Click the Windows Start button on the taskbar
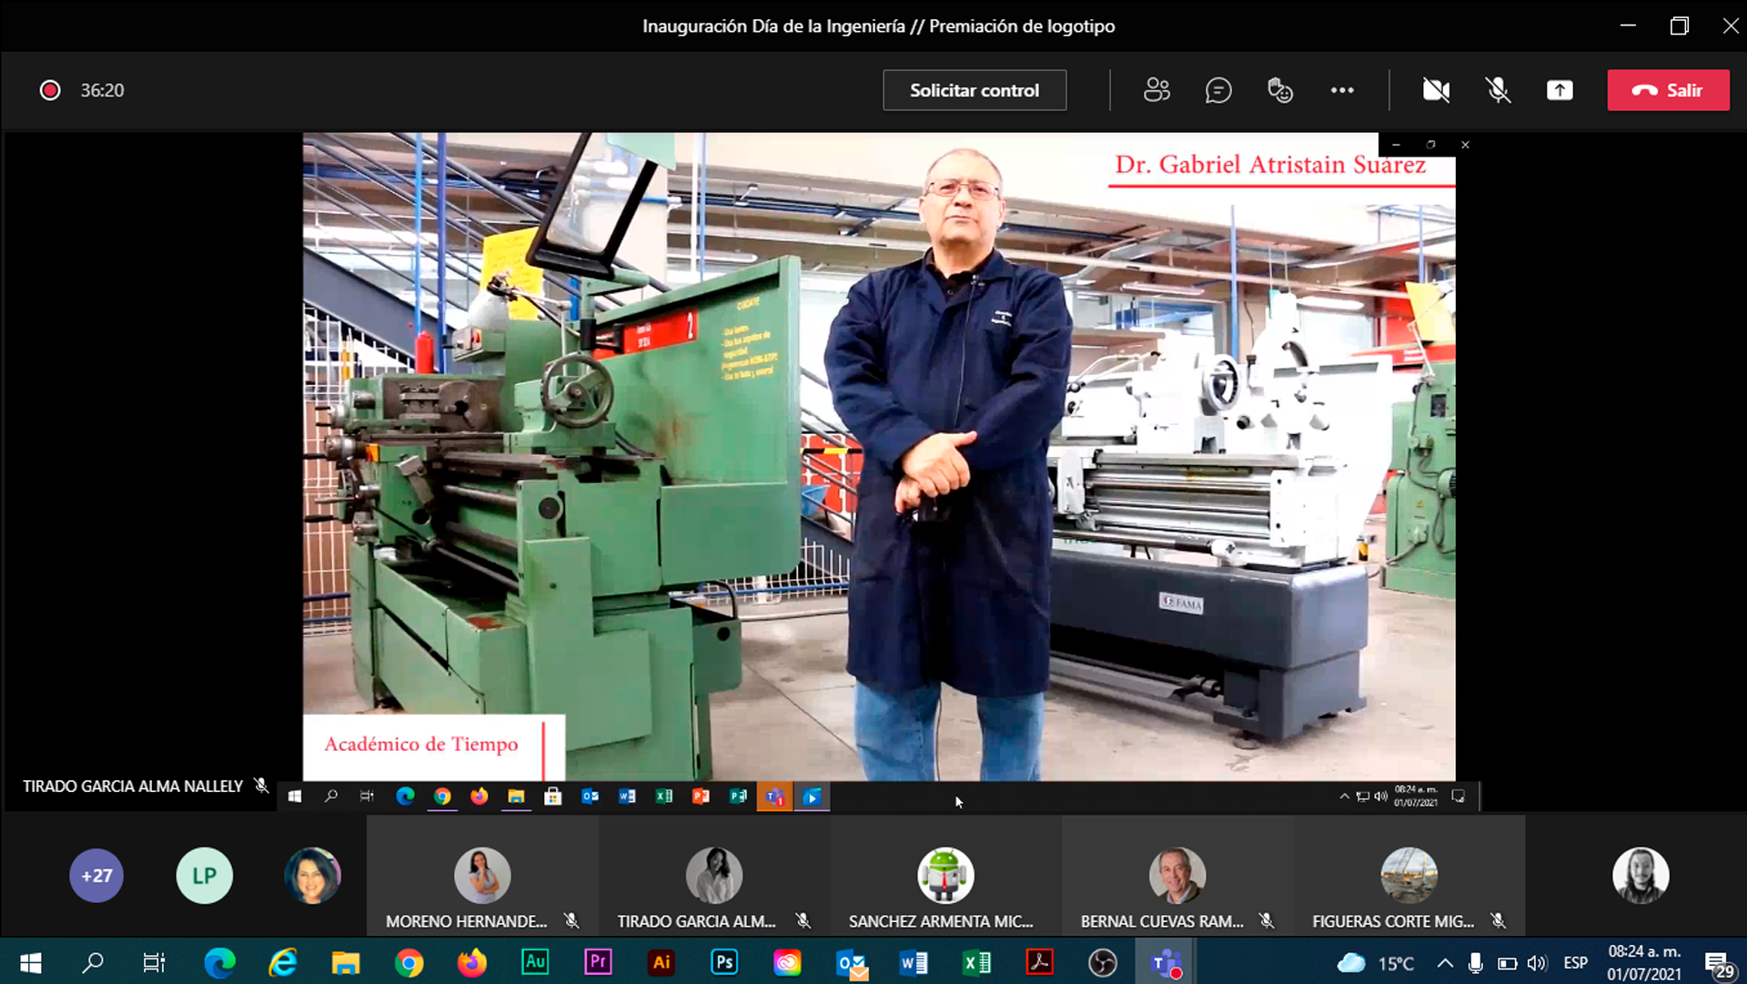This screenshot has height=984, width=1747. point(30,962)
